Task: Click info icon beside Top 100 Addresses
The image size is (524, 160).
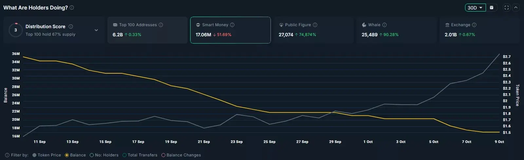Action: [161, 25]
